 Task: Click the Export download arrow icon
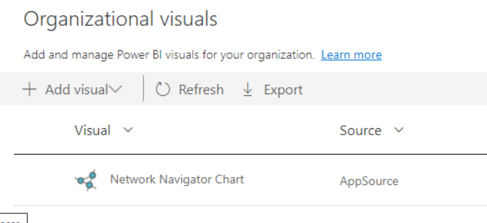click(247, 90)
